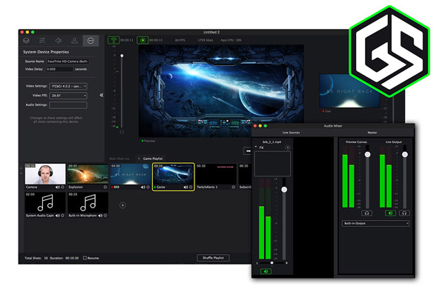Toggle Live Output green speaker mute

390,213
